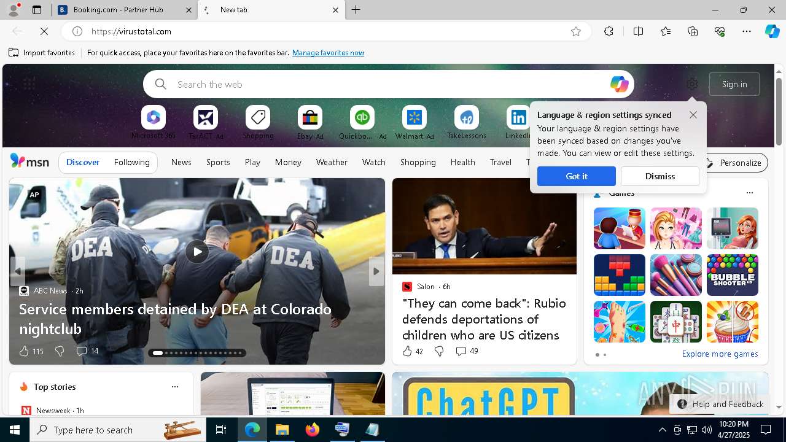Open a new tab with plus button
786x442 pixels.
[x=356, y=10]
